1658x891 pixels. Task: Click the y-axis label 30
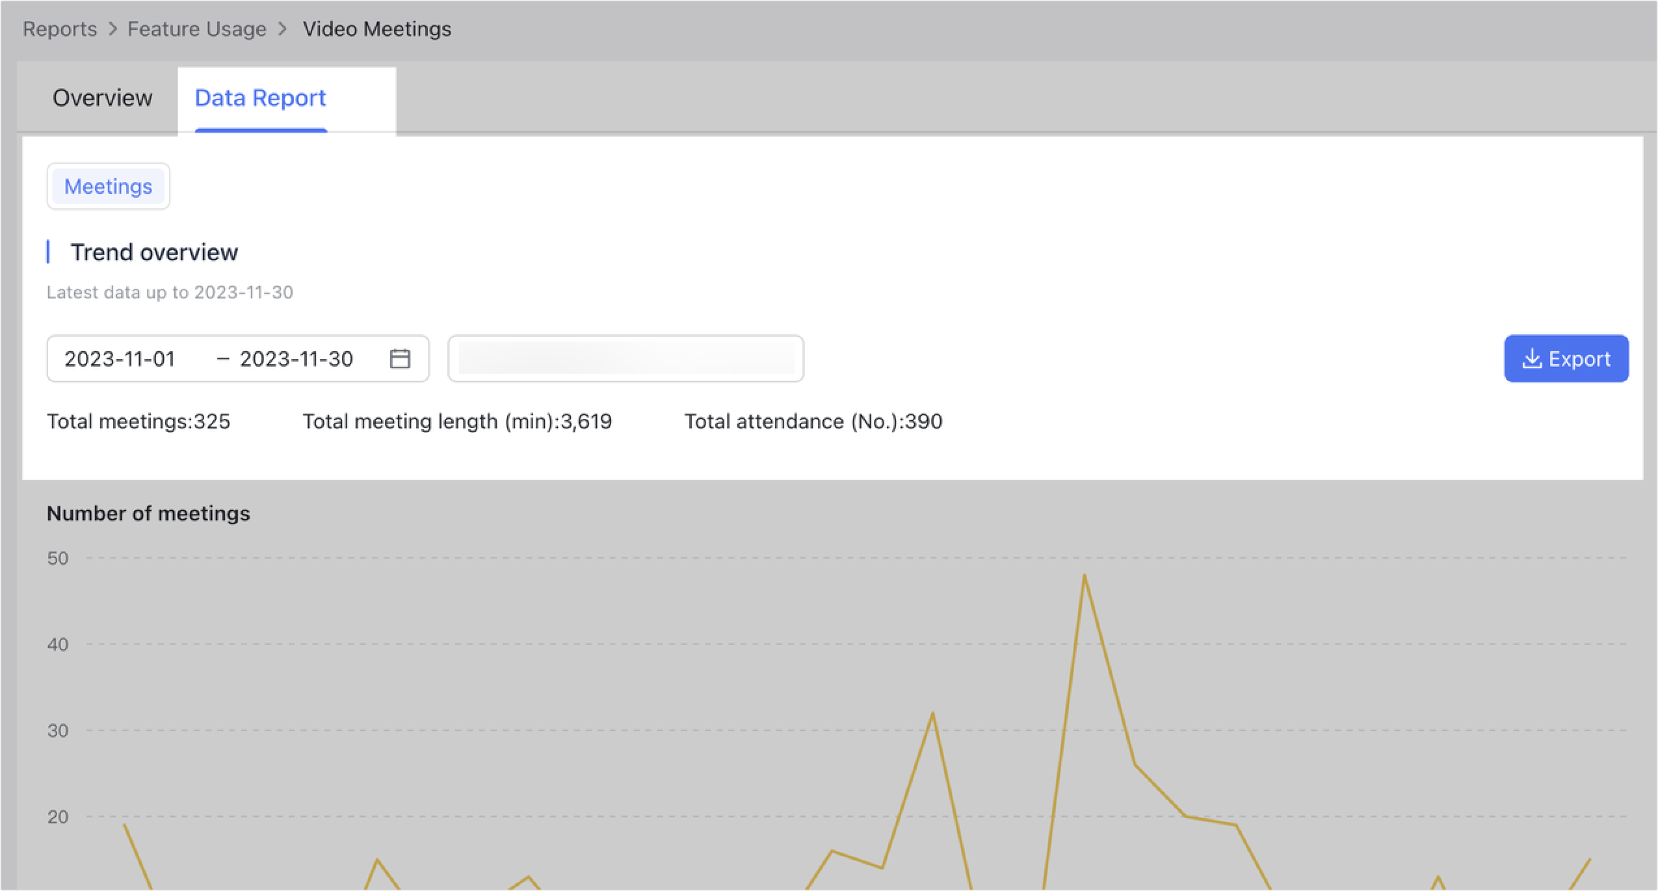[58, 731]
